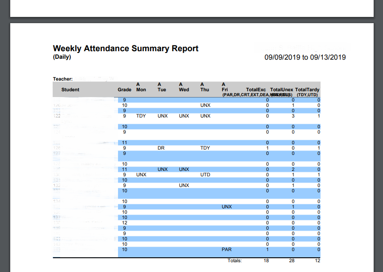The height and width of the screenshot is (272, 383).
Task: Select the TotalUnex value "2"
Action: pos(293,170)
